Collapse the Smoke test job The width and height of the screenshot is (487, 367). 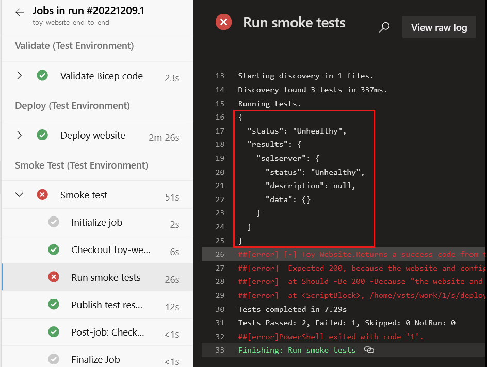click(19, 195)
